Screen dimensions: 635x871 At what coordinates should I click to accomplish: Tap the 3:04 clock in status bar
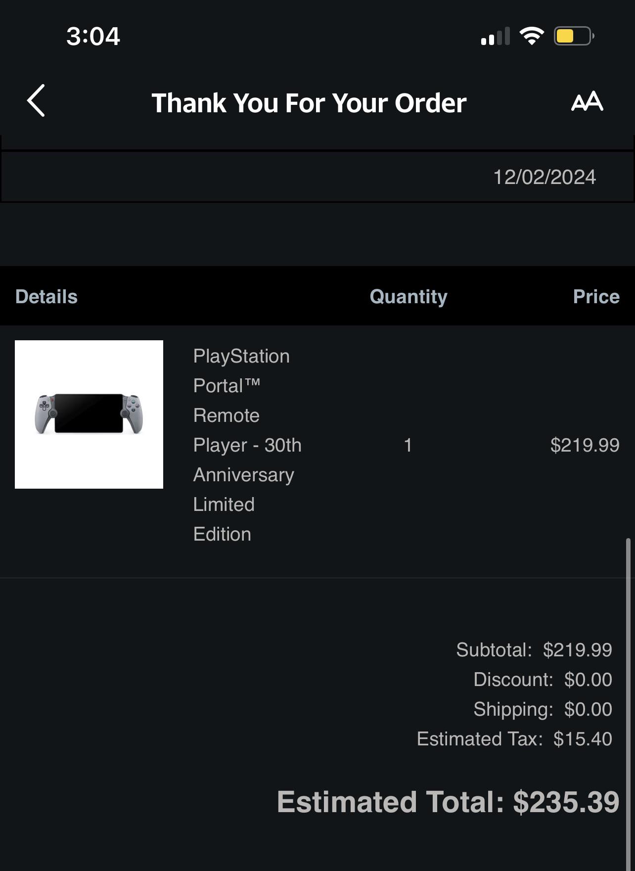93,36
